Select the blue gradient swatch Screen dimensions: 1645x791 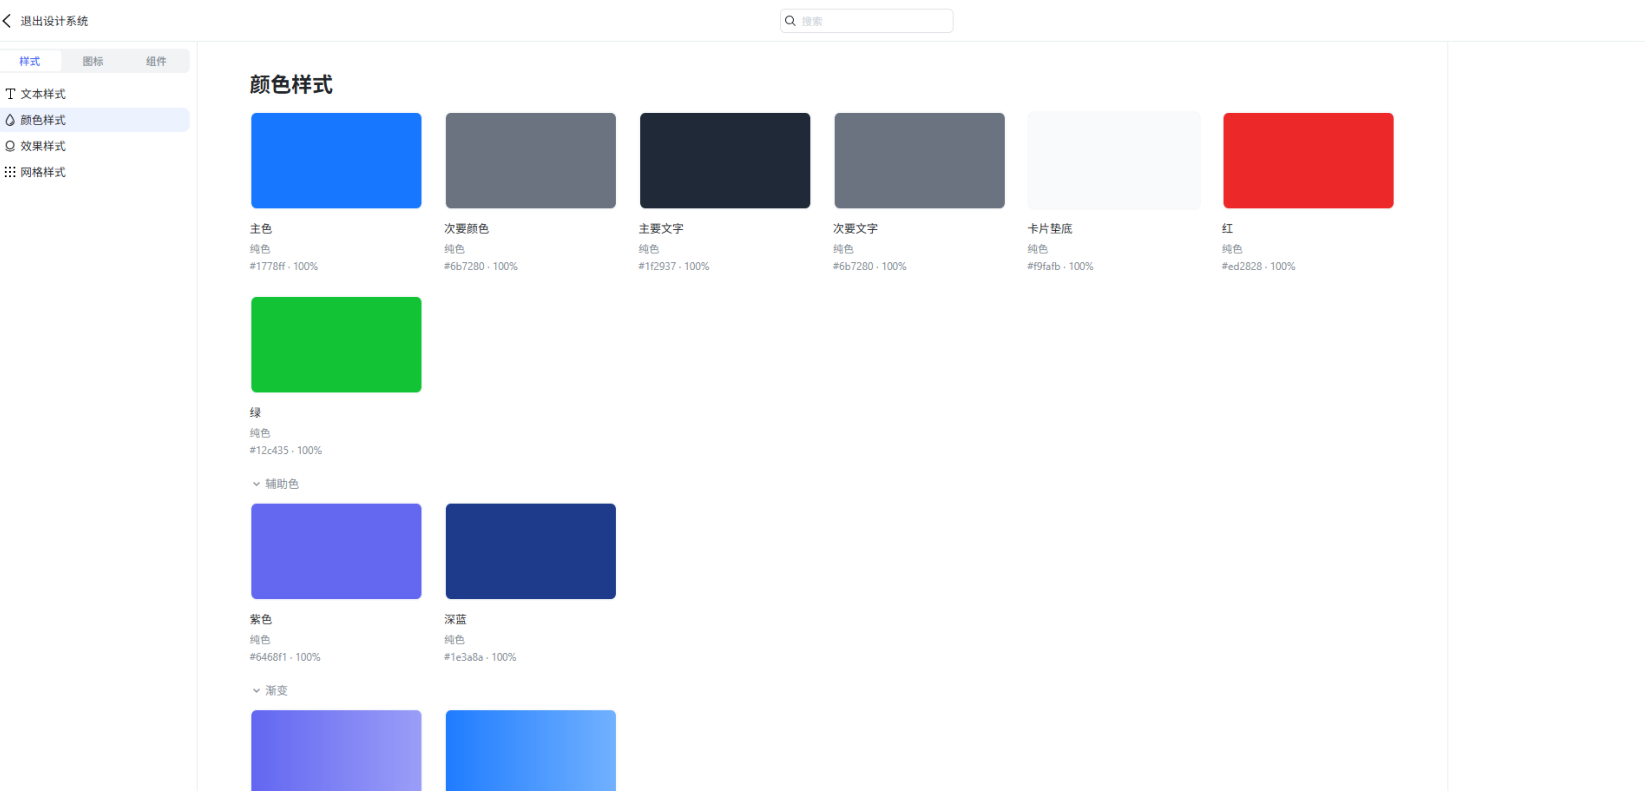[531, 751]
